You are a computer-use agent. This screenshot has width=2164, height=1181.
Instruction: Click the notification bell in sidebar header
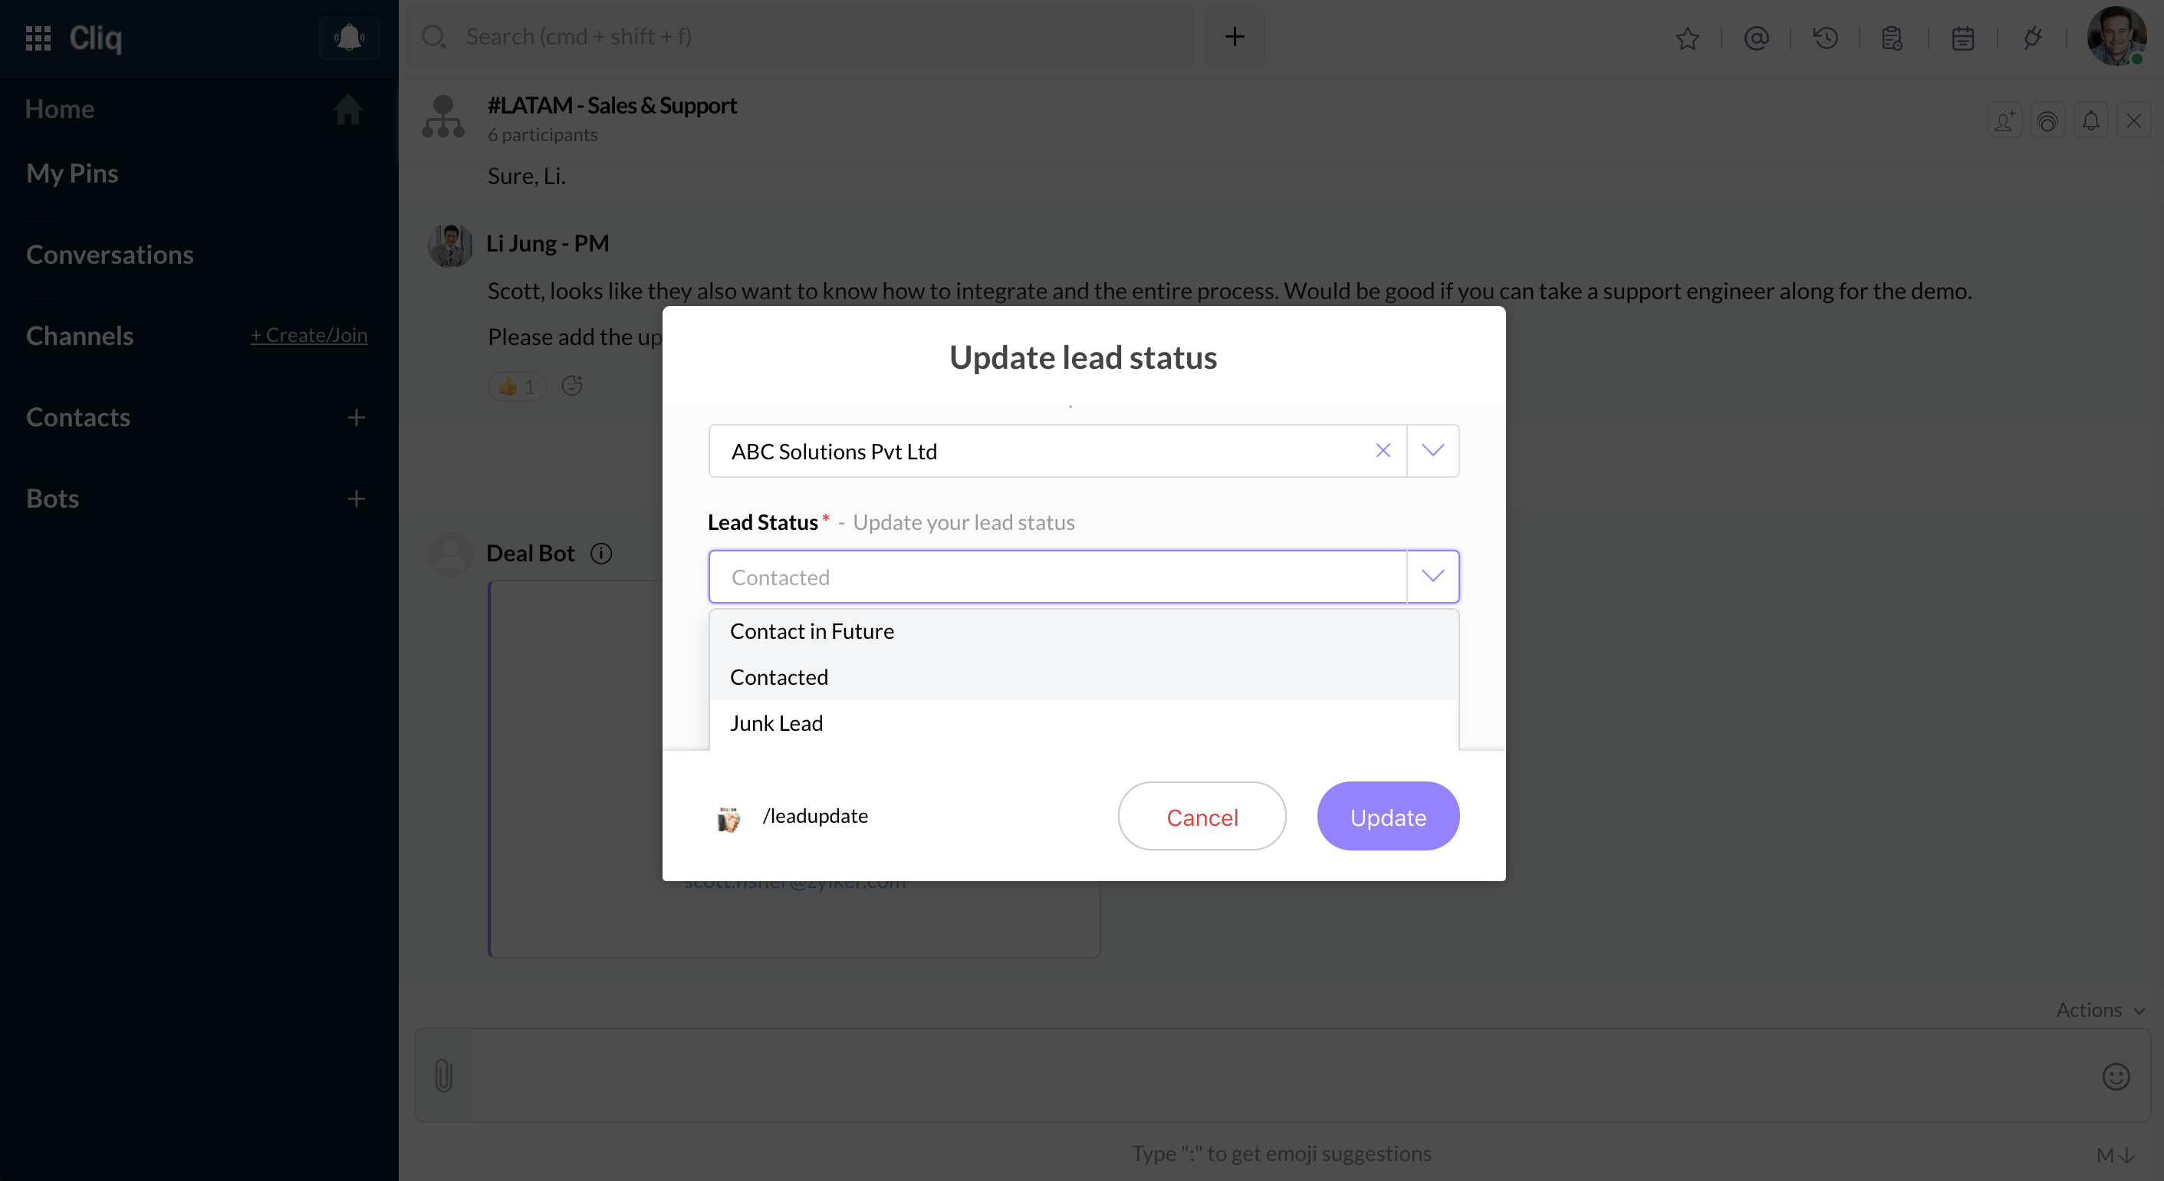click(x=349, y=37)
